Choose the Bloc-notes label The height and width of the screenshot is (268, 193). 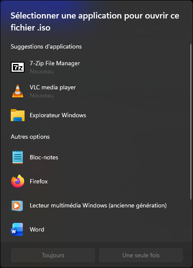point(44,158)
